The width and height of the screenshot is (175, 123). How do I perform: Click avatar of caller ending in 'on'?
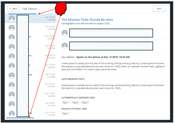click(11, 56)
